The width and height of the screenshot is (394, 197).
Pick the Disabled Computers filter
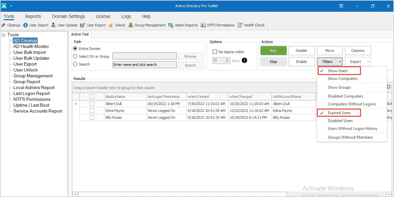coord(352,96)
